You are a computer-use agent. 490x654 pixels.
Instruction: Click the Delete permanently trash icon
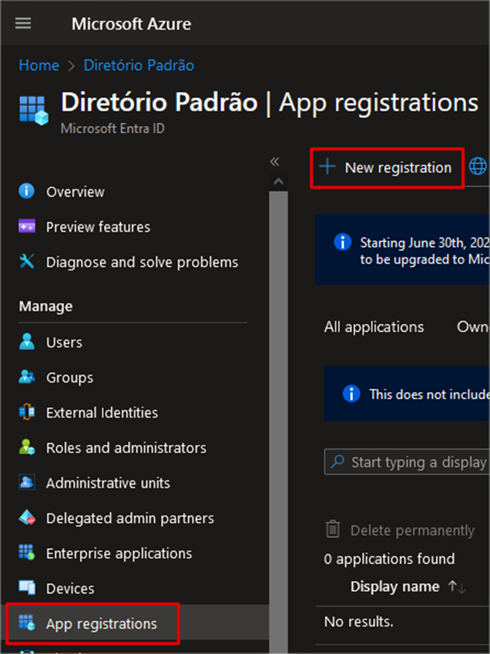tap(333, 530)
